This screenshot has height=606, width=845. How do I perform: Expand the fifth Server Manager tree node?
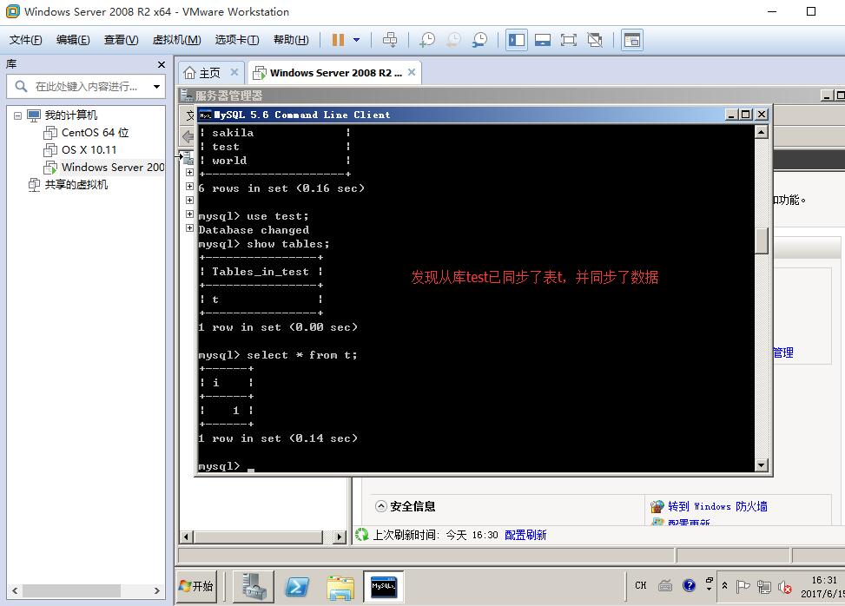[189, 227]
